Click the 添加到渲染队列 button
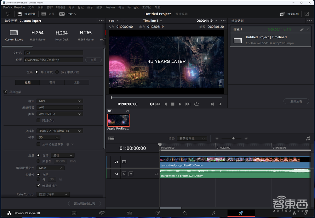Screen dimensions: 315x218 click(x=84, y=204)
